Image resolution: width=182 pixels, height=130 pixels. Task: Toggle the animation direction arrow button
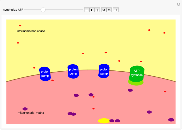click(x=116, y=10)
